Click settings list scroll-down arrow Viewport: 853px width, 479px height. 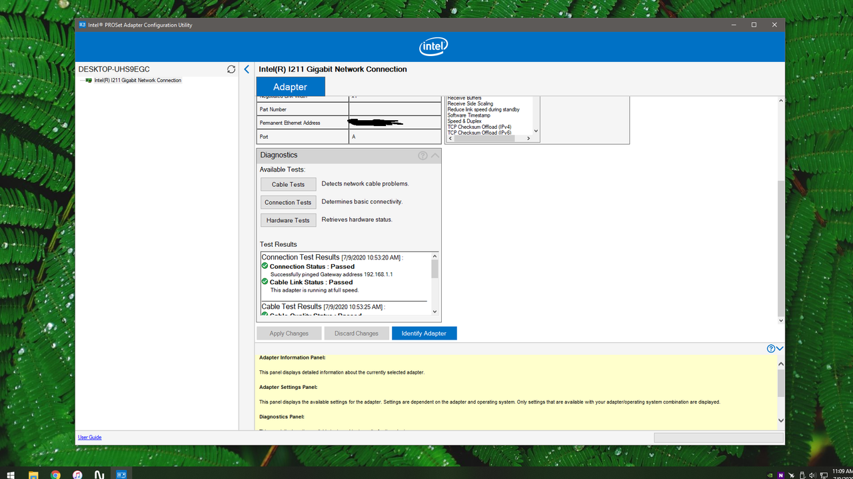point(536,131)
